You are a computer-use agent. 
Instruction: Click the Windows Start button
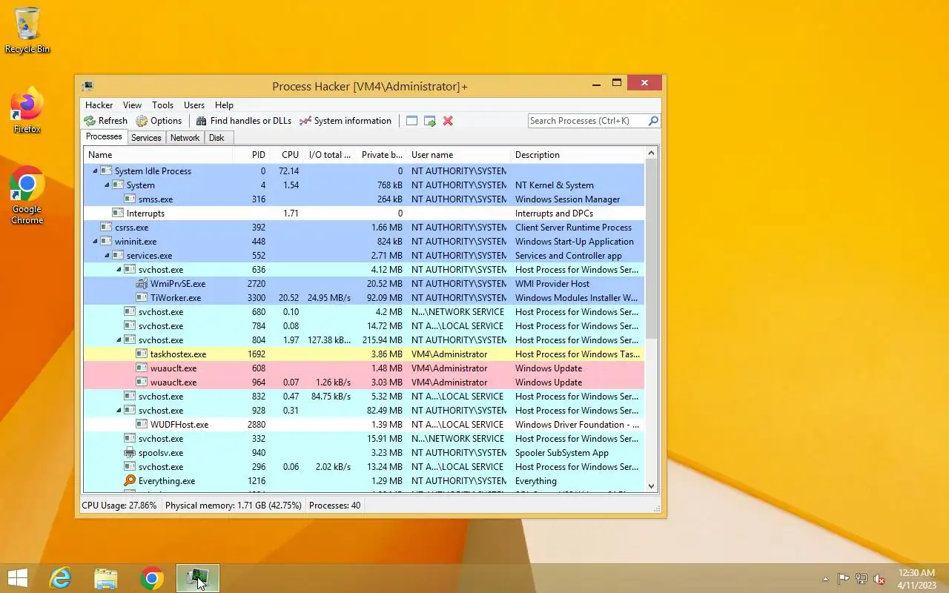18,578
